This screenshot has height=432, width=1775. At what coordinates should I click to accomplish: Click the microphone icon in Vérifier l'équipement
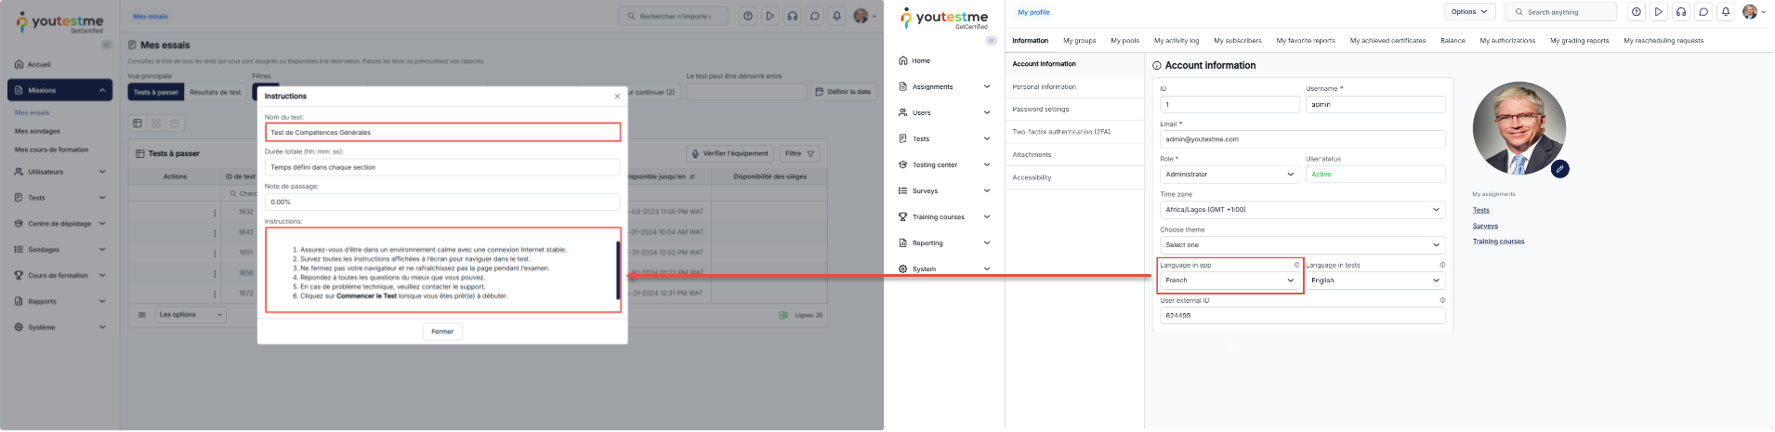click(695, 153)
